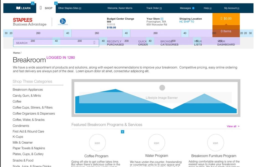Screen dimensions: 256x167
Task: Open the Water Program title
Action: point(157,156)
